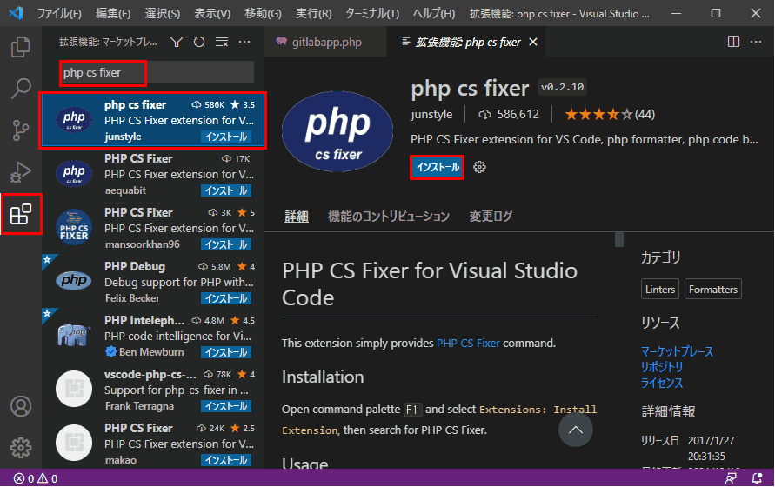The image size is (775, 487).
Task: Click the 586,612 install count
Action: coord(509,114)
